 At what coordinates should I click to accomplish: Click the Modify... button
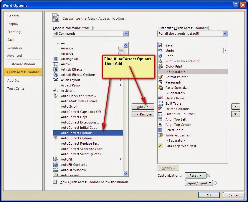coord(168,168)
